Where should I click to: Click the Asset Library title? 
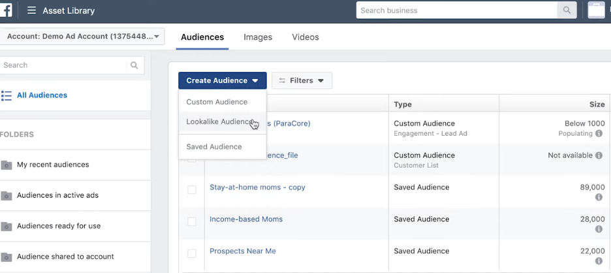tap(69, 11)
